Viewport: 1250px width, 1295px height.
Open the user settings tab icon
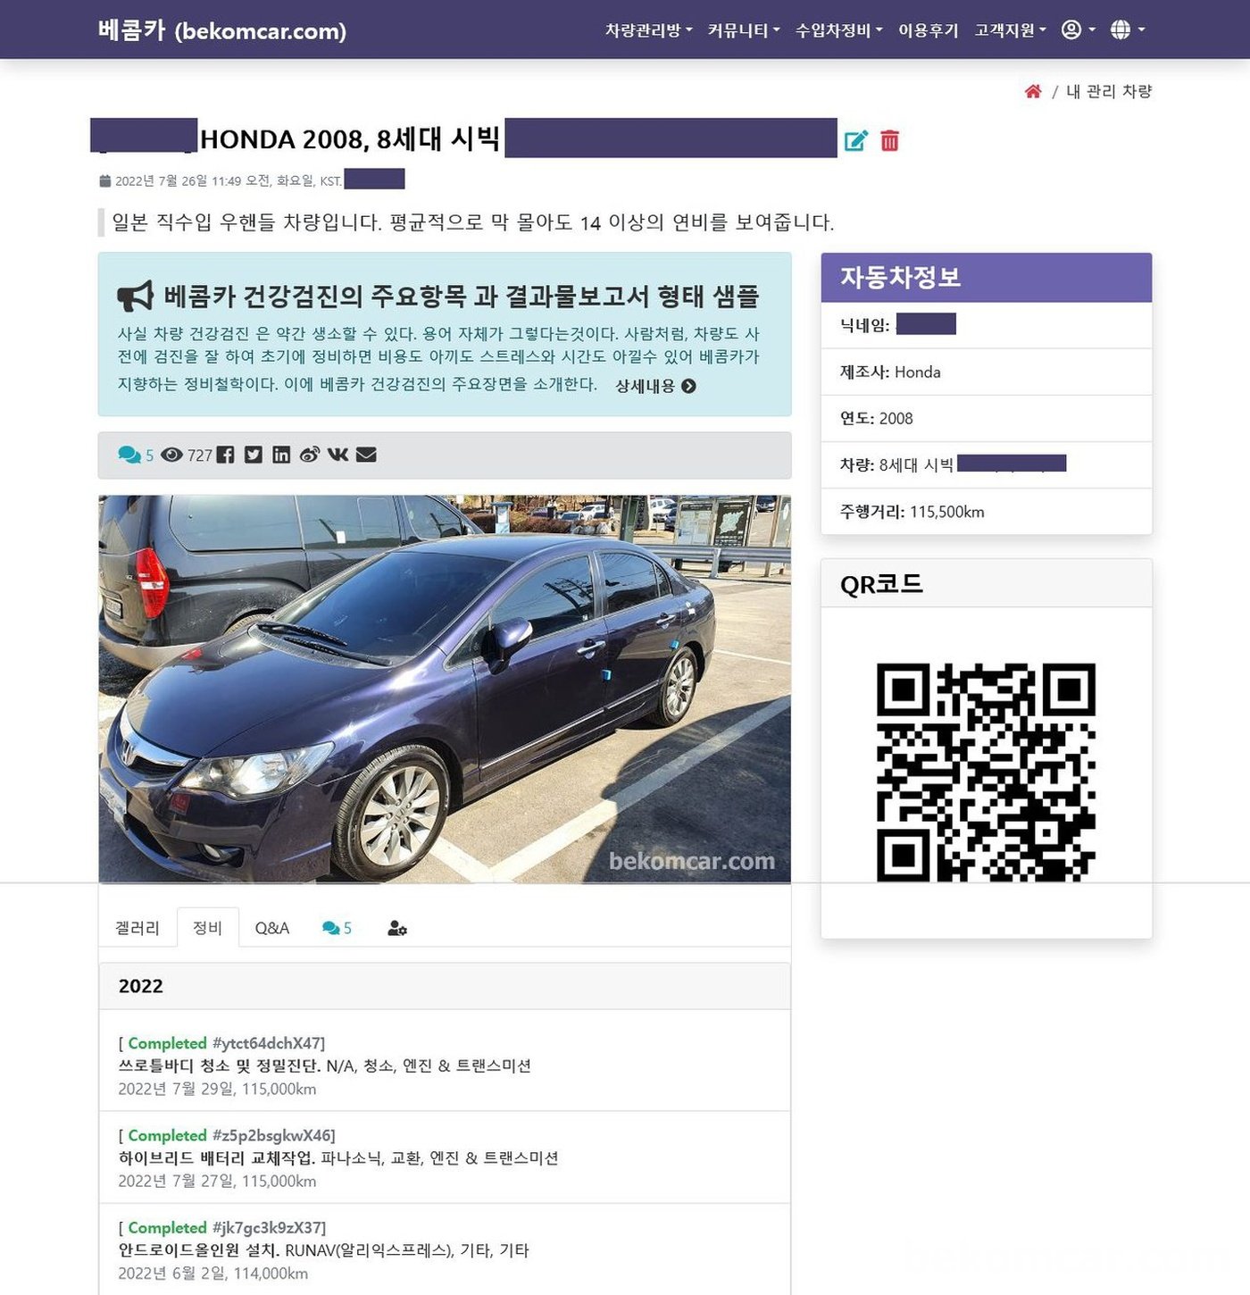tap(397, 929)
